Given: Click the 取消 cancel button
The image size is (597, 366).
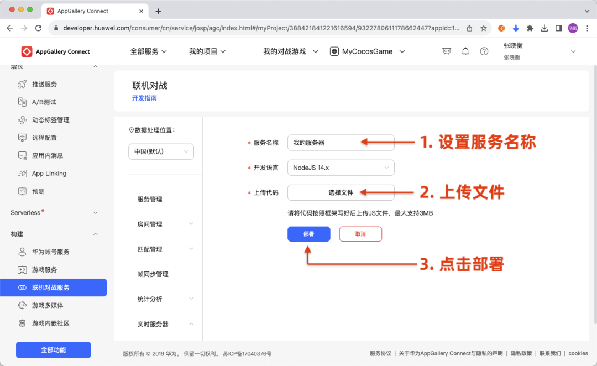Looking at the screenshot, I should [360, 234].
